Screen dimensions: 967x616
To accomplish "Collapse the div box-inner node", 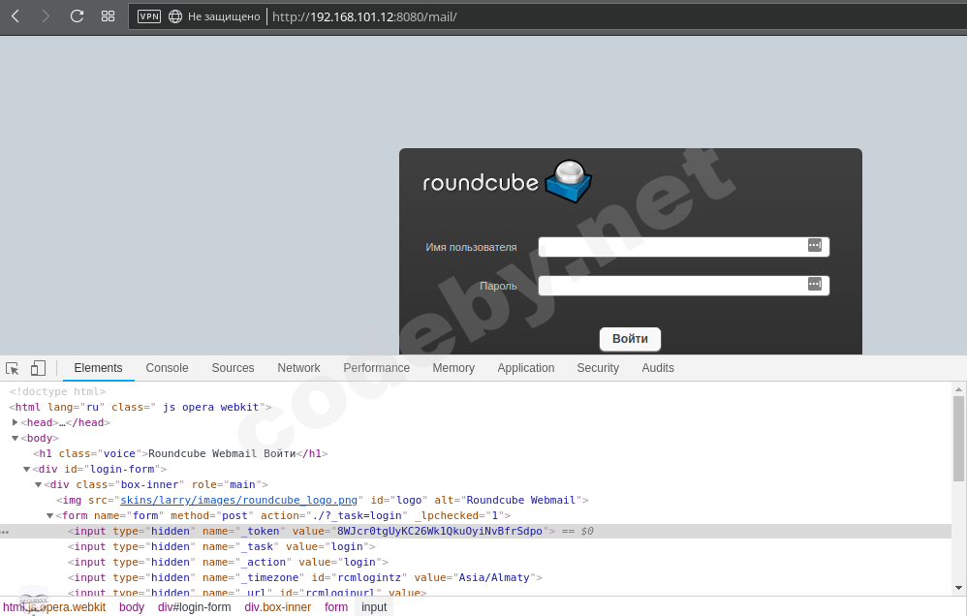I will coord(38,484).
